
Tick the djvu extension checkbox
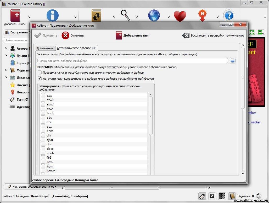(43, 140)
